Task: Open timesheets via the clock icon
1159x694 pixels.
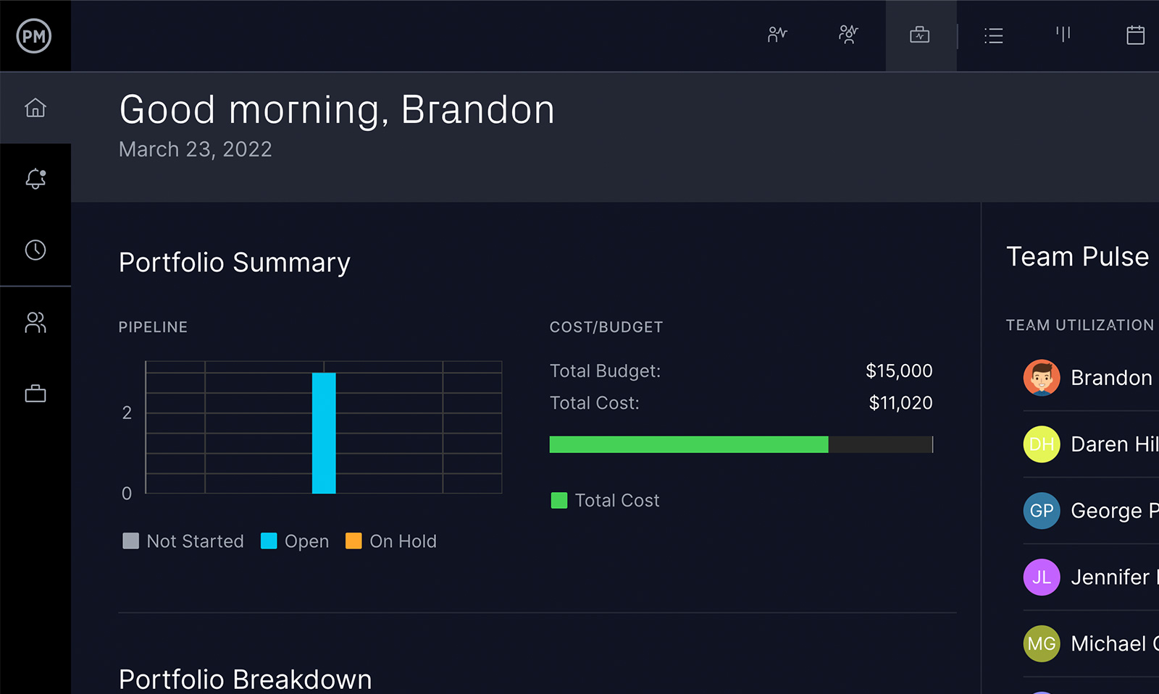Action: coord(35,250)
